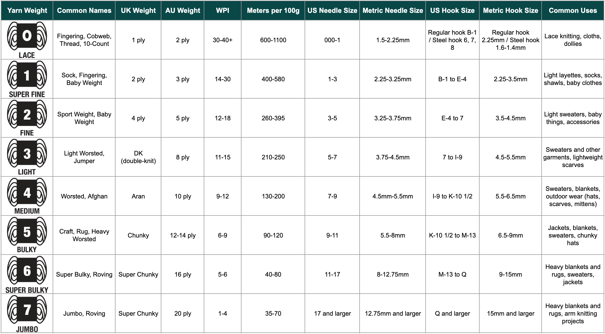The image size is (605, 334).
Task: Select the Common Uses column header
Action: 573,10
